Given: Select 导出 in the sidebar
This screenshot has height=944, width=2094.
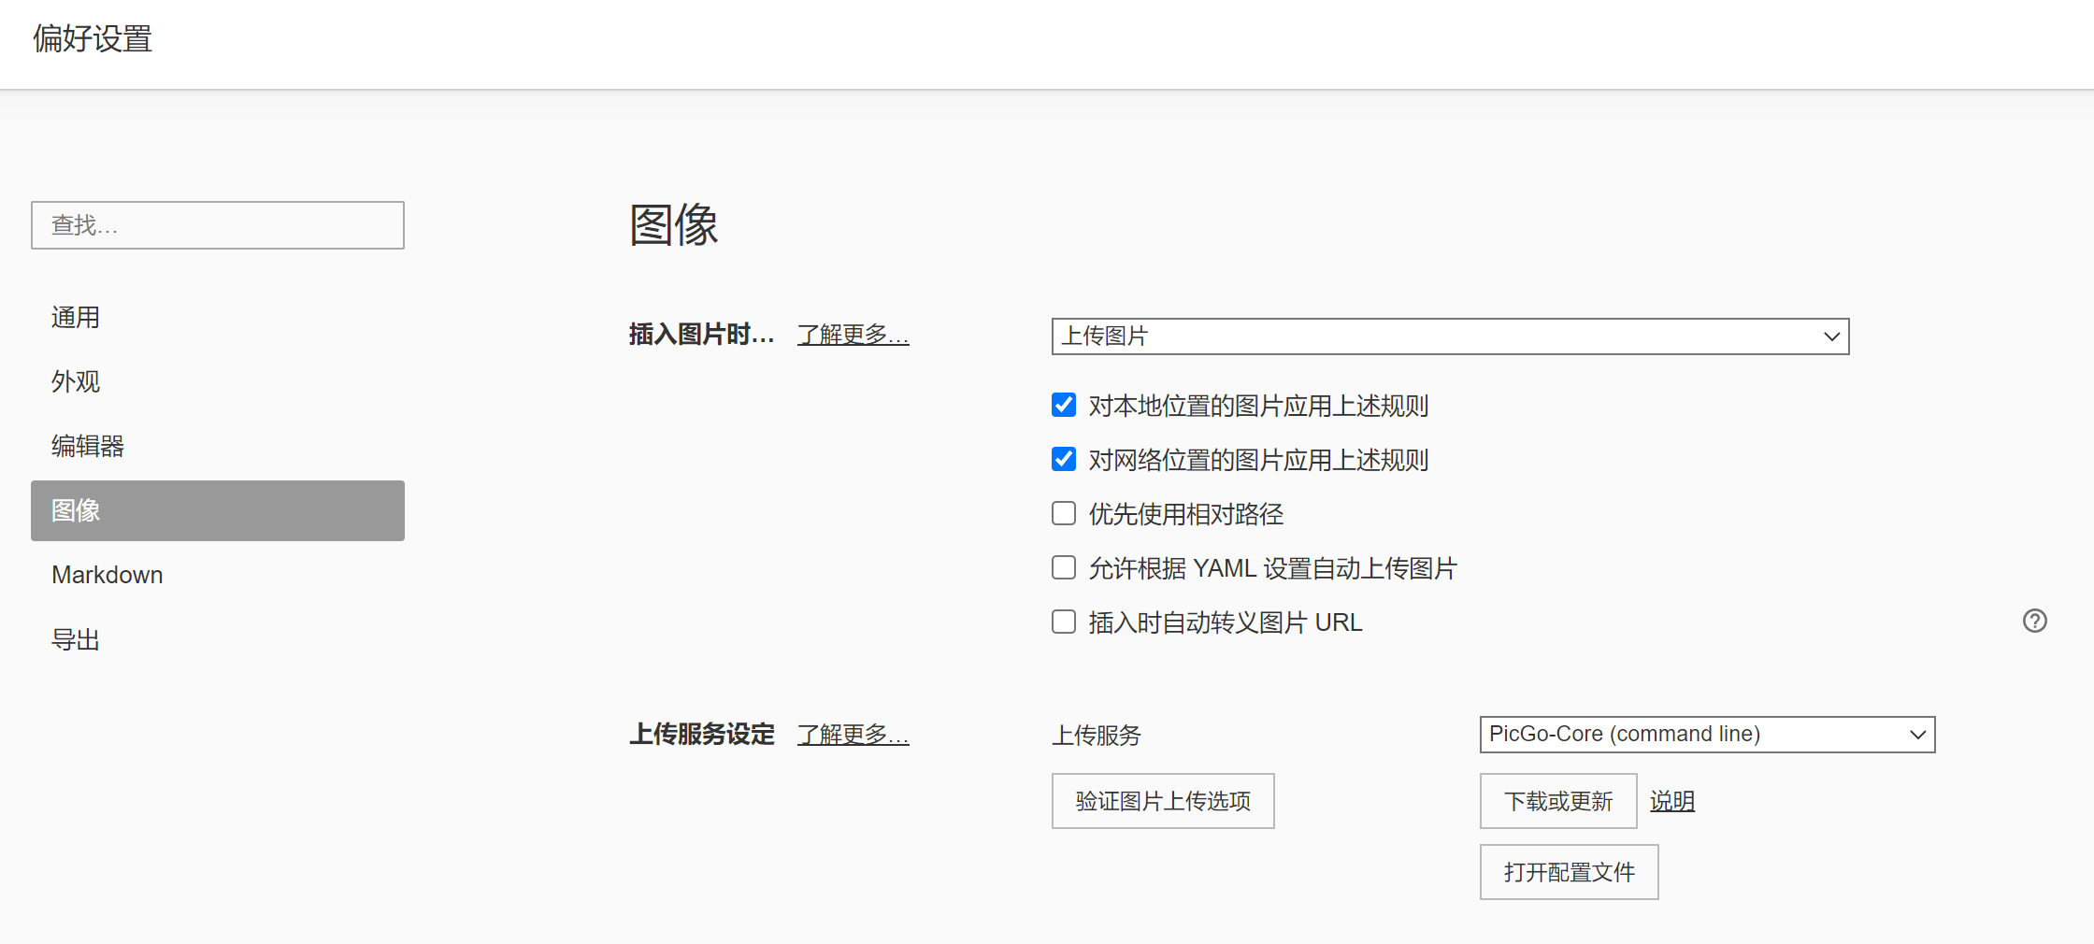Looking at the screenshot, I should [218, 639].
